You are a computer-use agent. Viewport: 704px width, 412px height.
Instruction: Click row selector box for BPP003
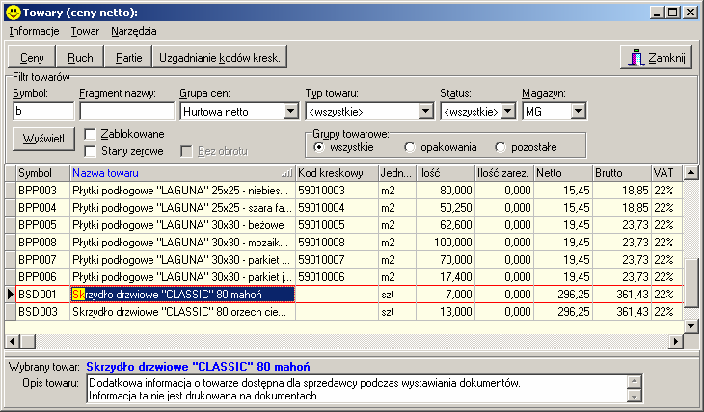pos(11,191)
